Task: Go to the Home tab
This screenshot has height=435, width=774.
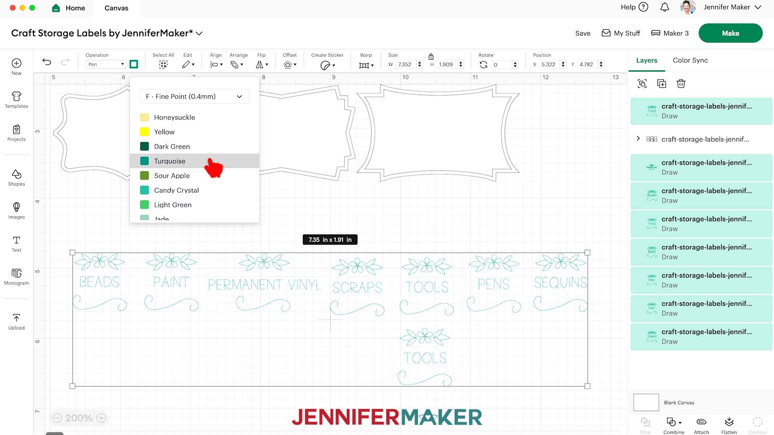Action: coord(69,8)
